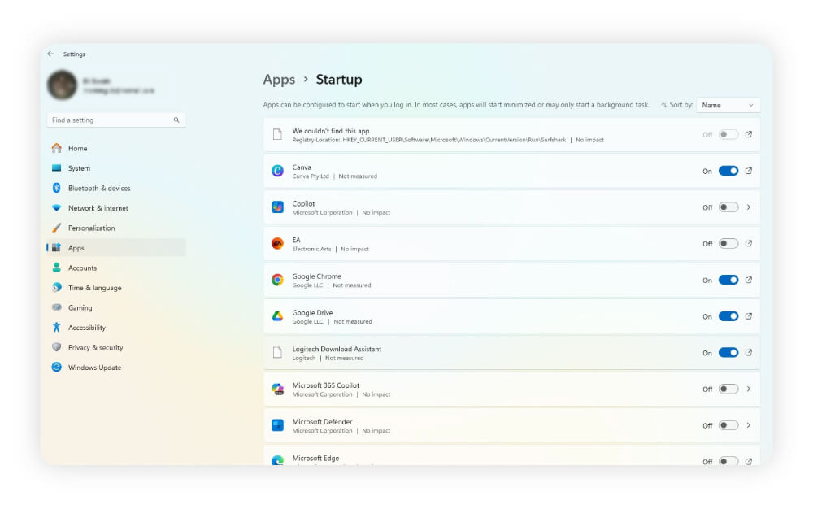Open System settings in the sidebar
813x509 pixels.
(x=116, y=168)
